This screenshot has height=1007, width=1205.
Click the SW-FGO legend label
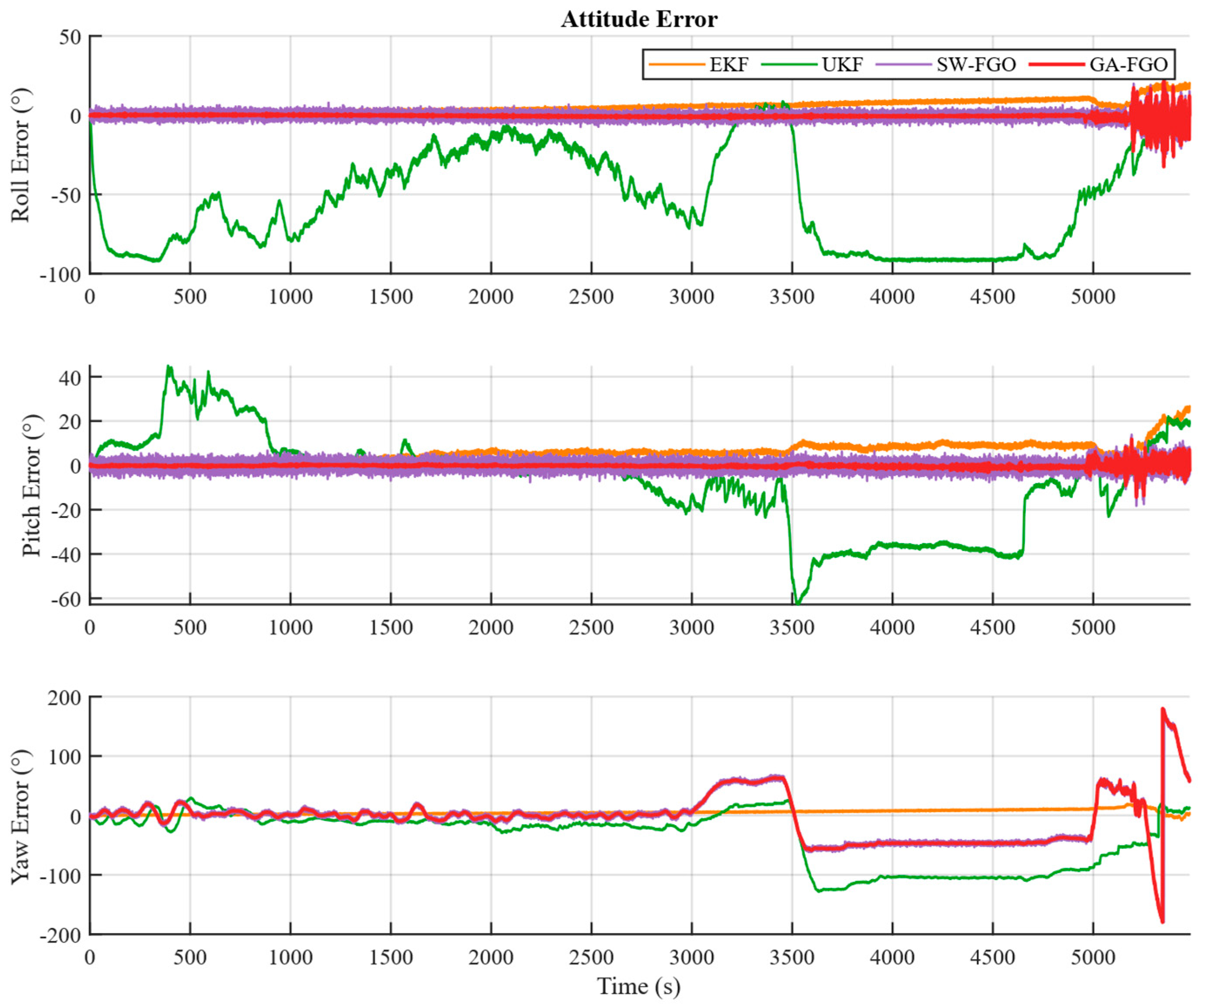pos(976,65)
